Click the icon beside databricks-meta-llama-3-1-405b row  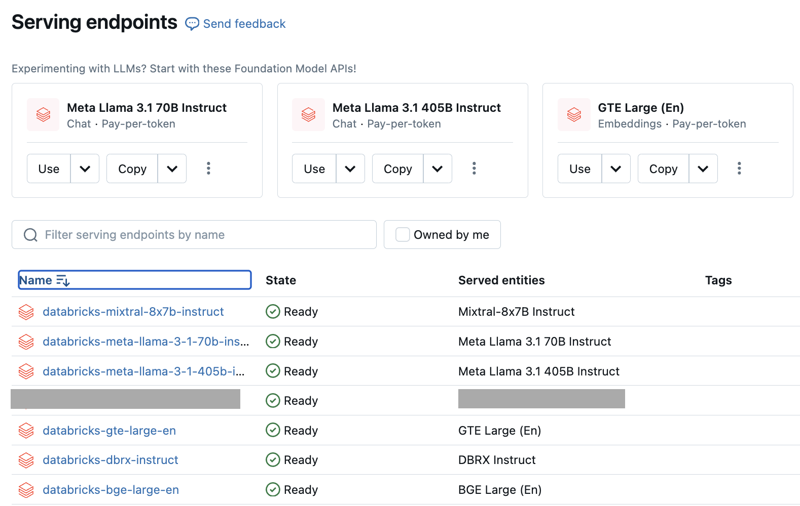pos(26,371)
